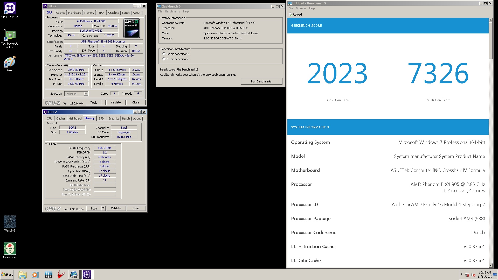The height and width of the screenshot is (280, 498).
Task: Open Mainboard tab in top CPU-Z window
Action: pos(75,13)
